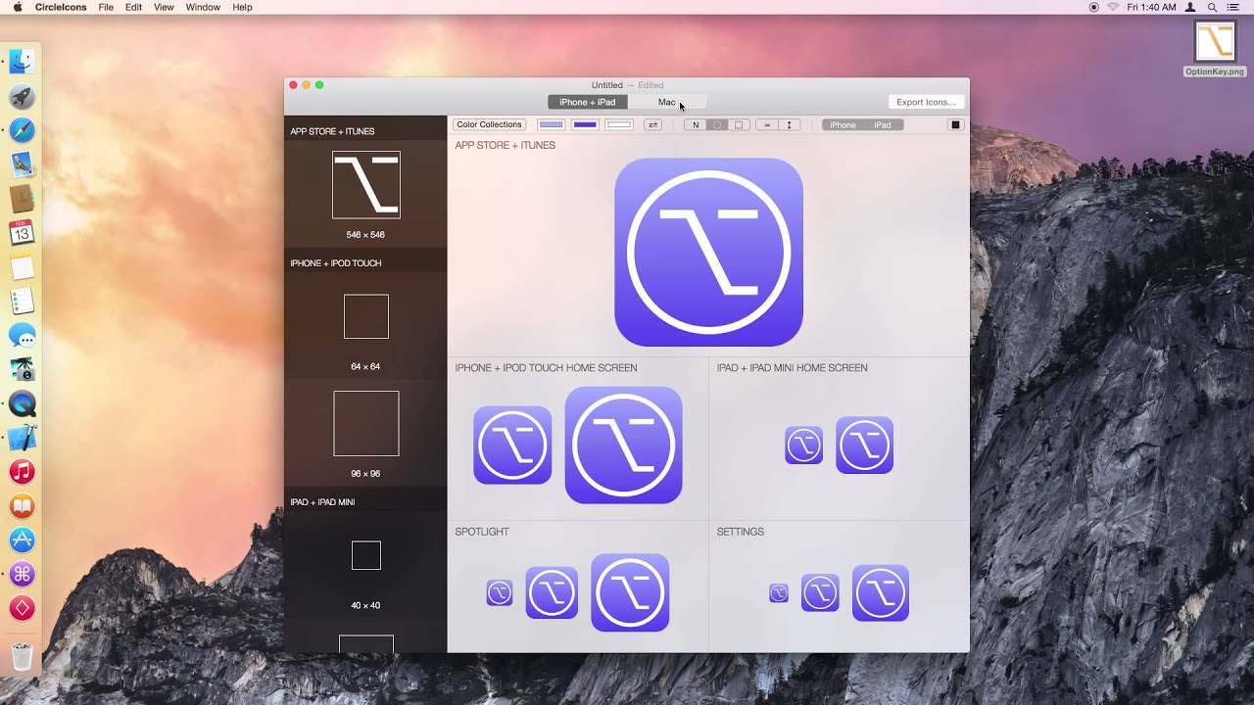Open the Trash in Dock
This screenshot has width=1254, height=705.
(22, 655)
